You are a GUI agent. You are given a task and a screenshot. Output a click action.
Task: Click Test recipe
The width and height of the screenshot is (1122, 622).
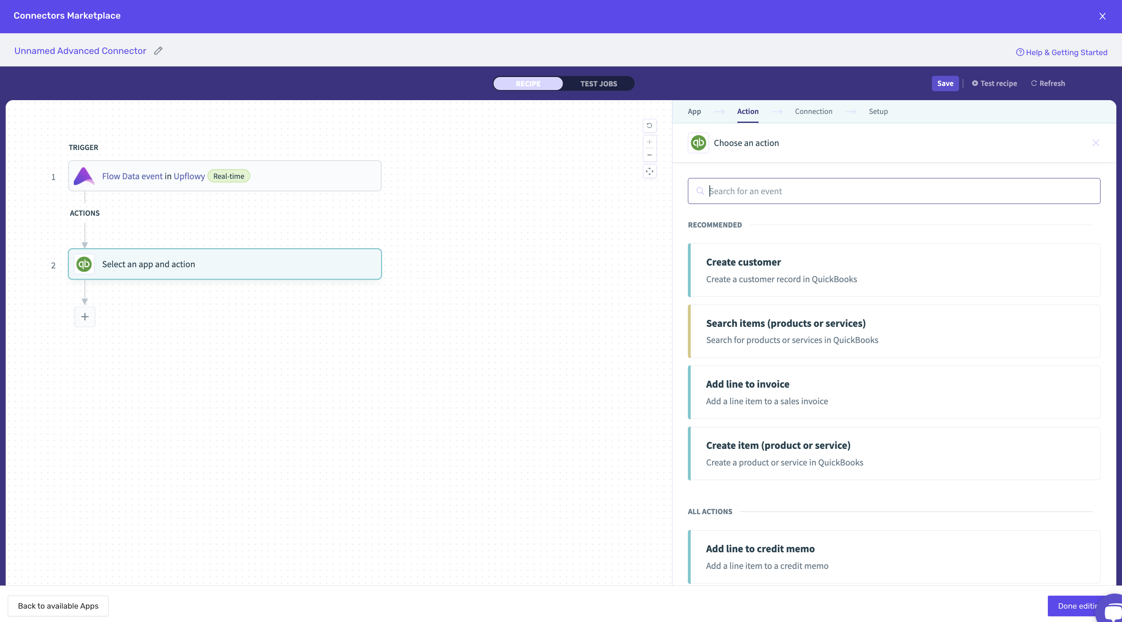click(x=994, y=84)
